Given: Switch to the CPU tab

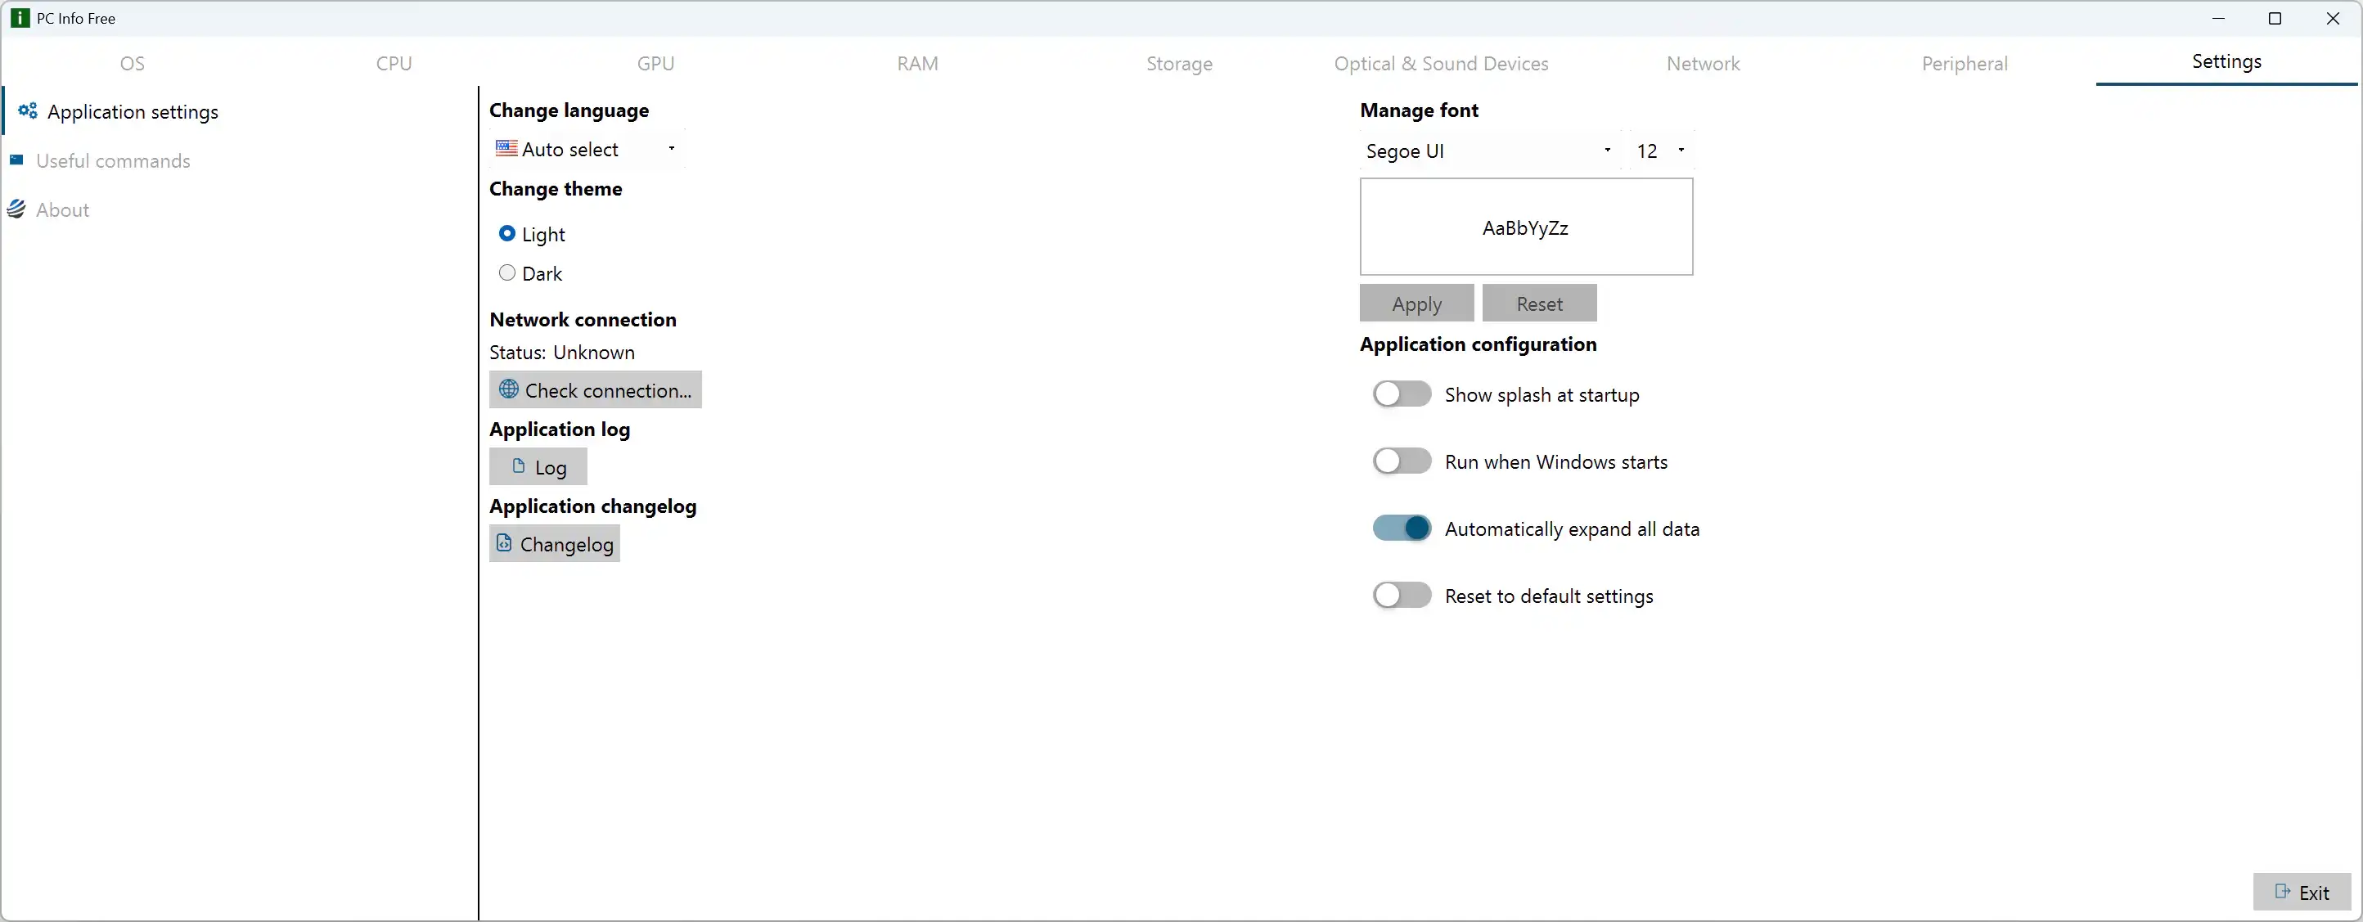Looking at the screenshot, I should (x=394, y=63).
